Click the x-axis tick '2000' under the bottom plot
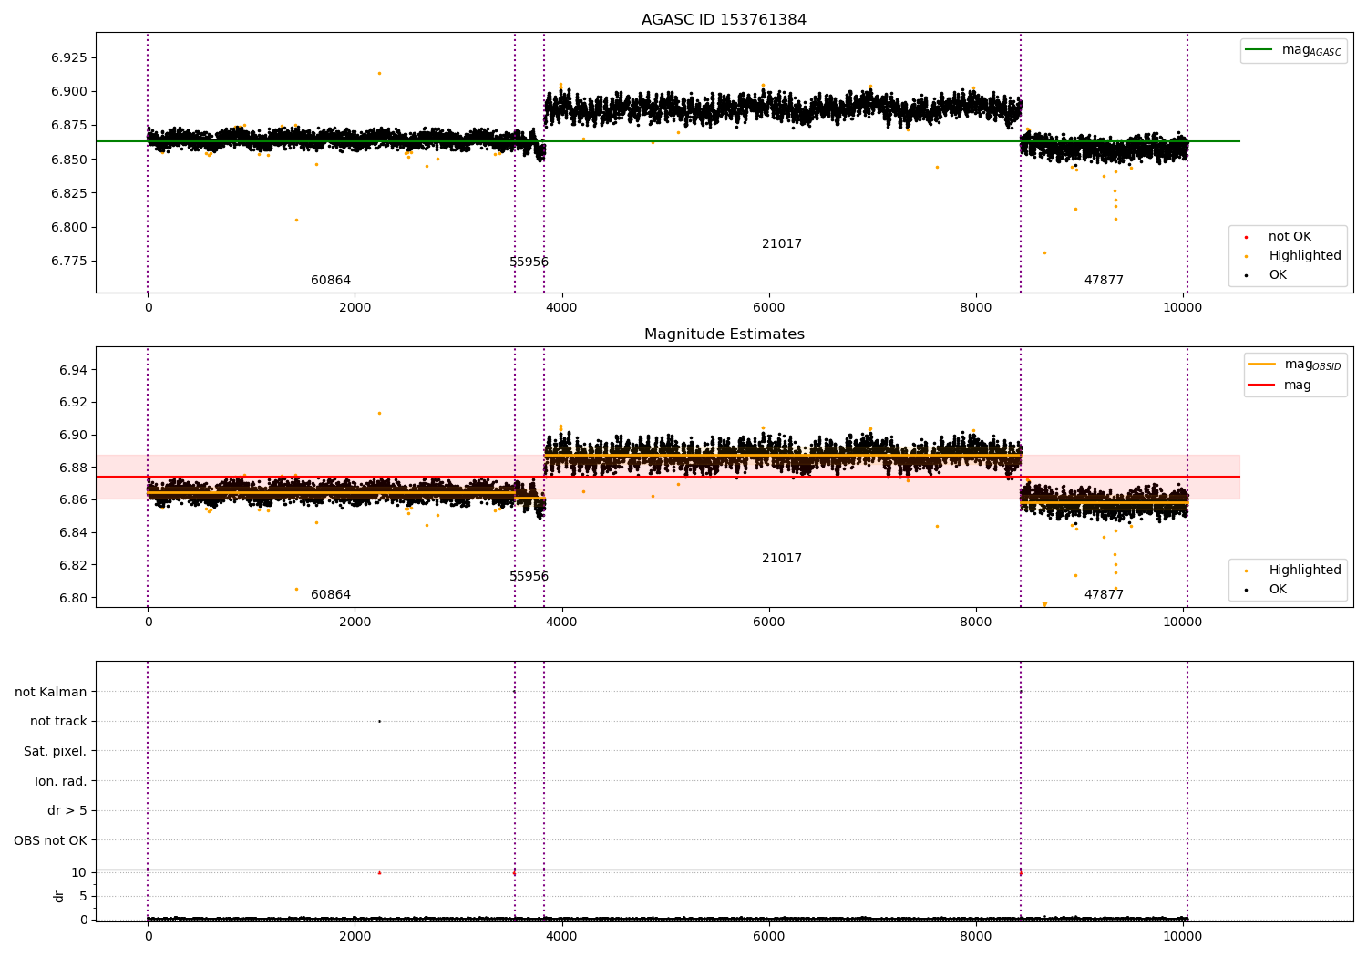The image size is (1367, 957). [x=355, y=937]
